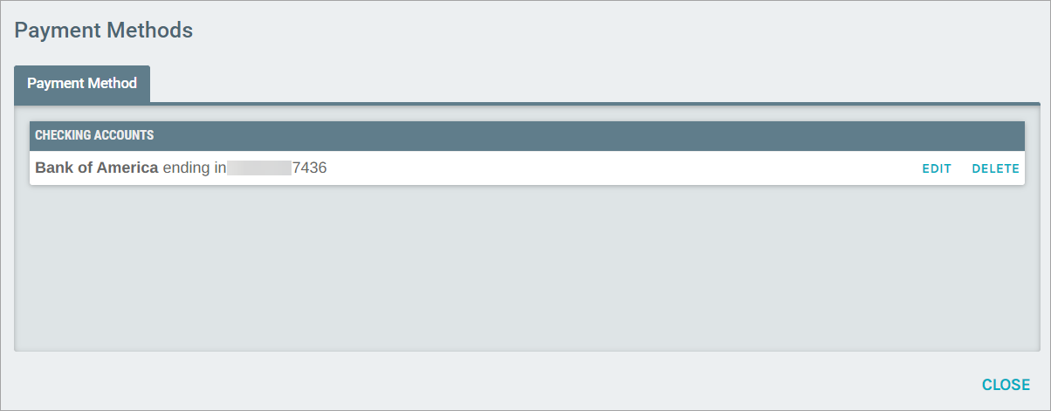Click the 'ending in' text
Screen dimensions: 1051x411
194,168
